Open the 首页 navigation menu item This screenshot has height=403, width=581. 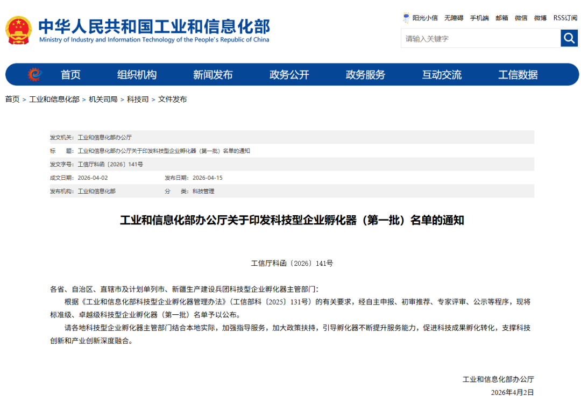pos(70,75)
